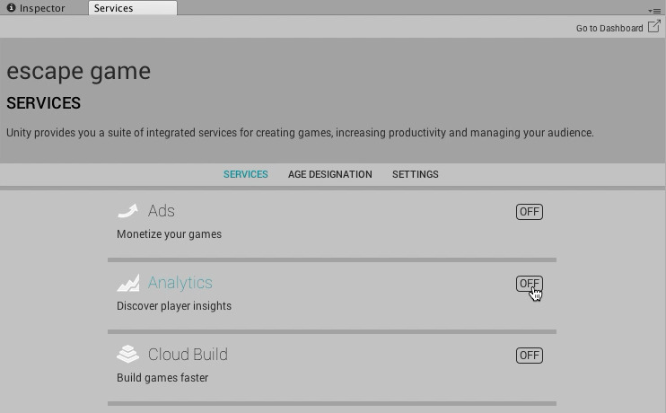The width and height of the screenshot is (666, 413).
Task: Open the panel options menu in top-right corner
Action: 654,10
